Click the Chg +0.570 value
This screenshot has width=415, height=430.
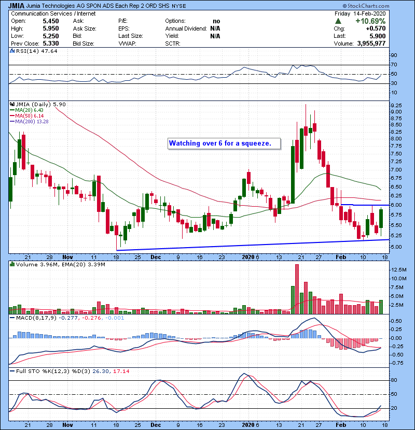click(x=376, y=28)
